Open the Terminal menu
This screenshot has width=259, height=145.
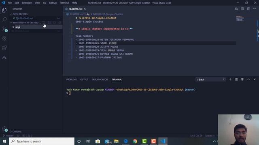tap(64, 3)
